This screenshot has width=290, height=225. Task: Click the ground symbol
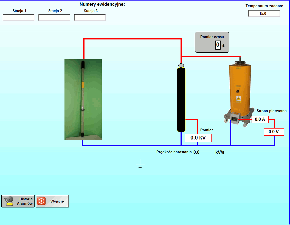[140, 164]
